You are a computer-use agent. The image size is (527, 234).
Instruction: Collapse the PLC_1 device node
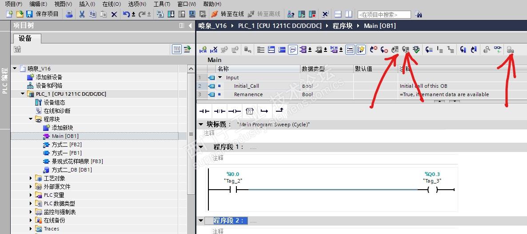coord(23,94)
